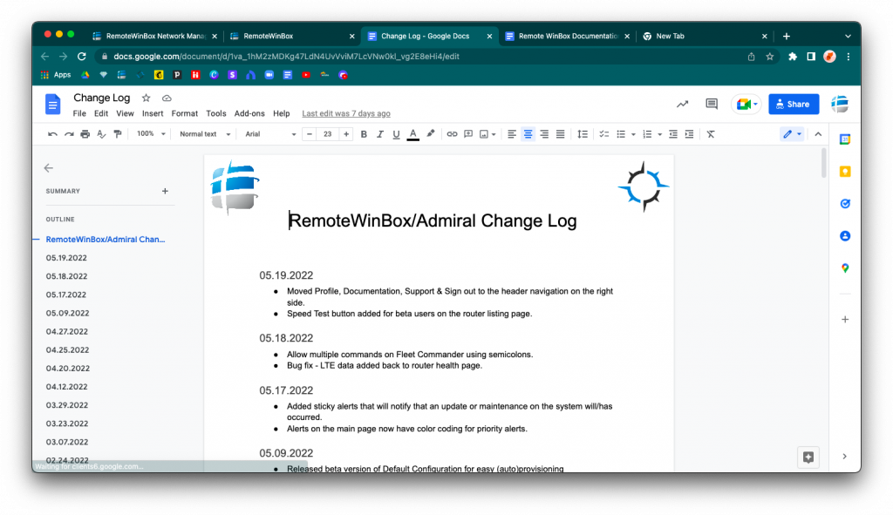Open the Arial font dropdown
The image size is (893, 515).
[x=270, y=134]
